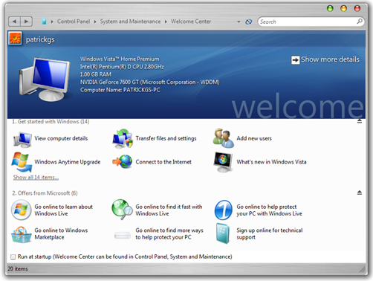Click 'Intel(R) Pentium(R) D CPU 2.80GHz' text

click(122, 67)
